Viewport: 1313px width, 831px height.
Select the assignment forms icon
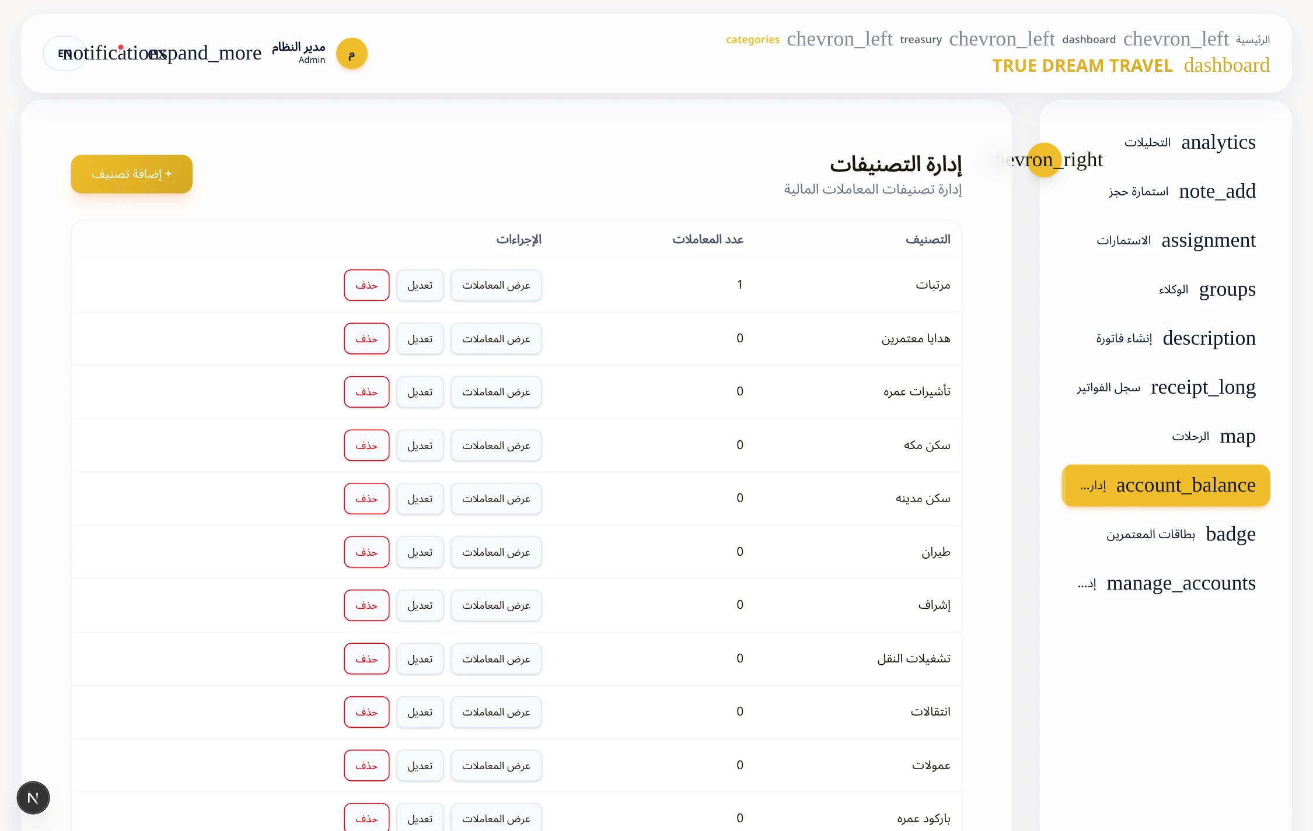coord(1208,240)
